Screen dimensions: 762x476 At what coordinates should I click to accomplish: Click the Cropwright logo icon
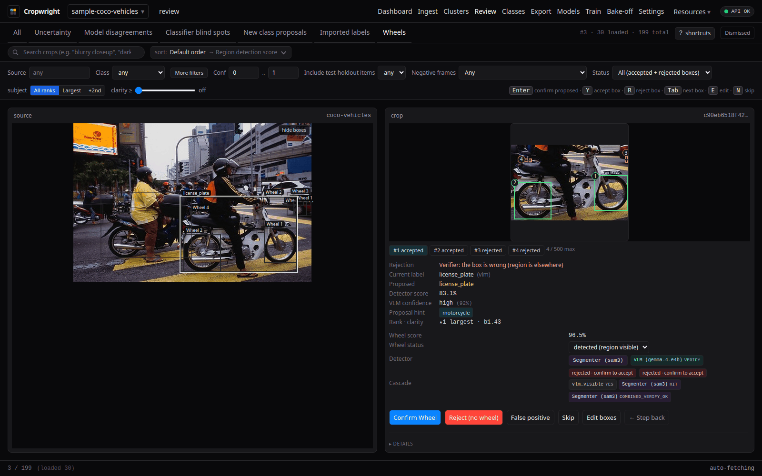click(13, 11)
